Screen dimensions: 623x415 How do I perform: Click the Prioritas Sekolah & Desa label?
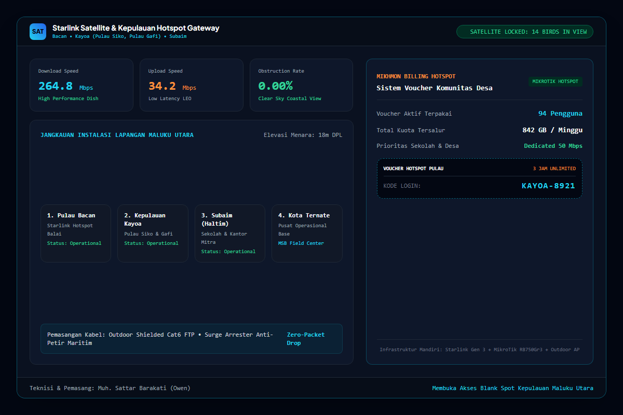point(418,146)
